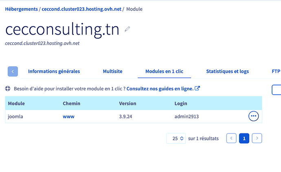
Task: Click the Version column header
Action: (127, 103)
